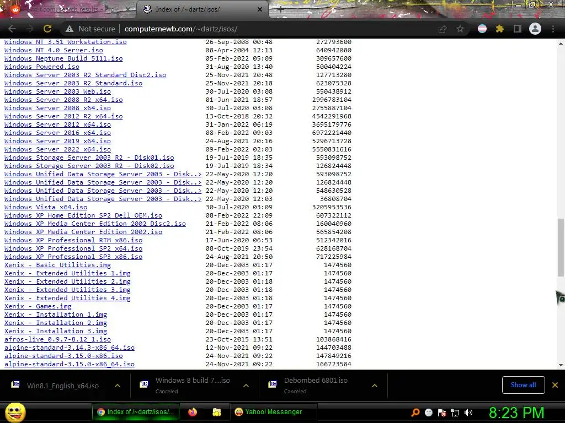Open Windows Server 2008 R2 x64.iso link
This screenshot has width=565, height=423.
click(63, 100)
